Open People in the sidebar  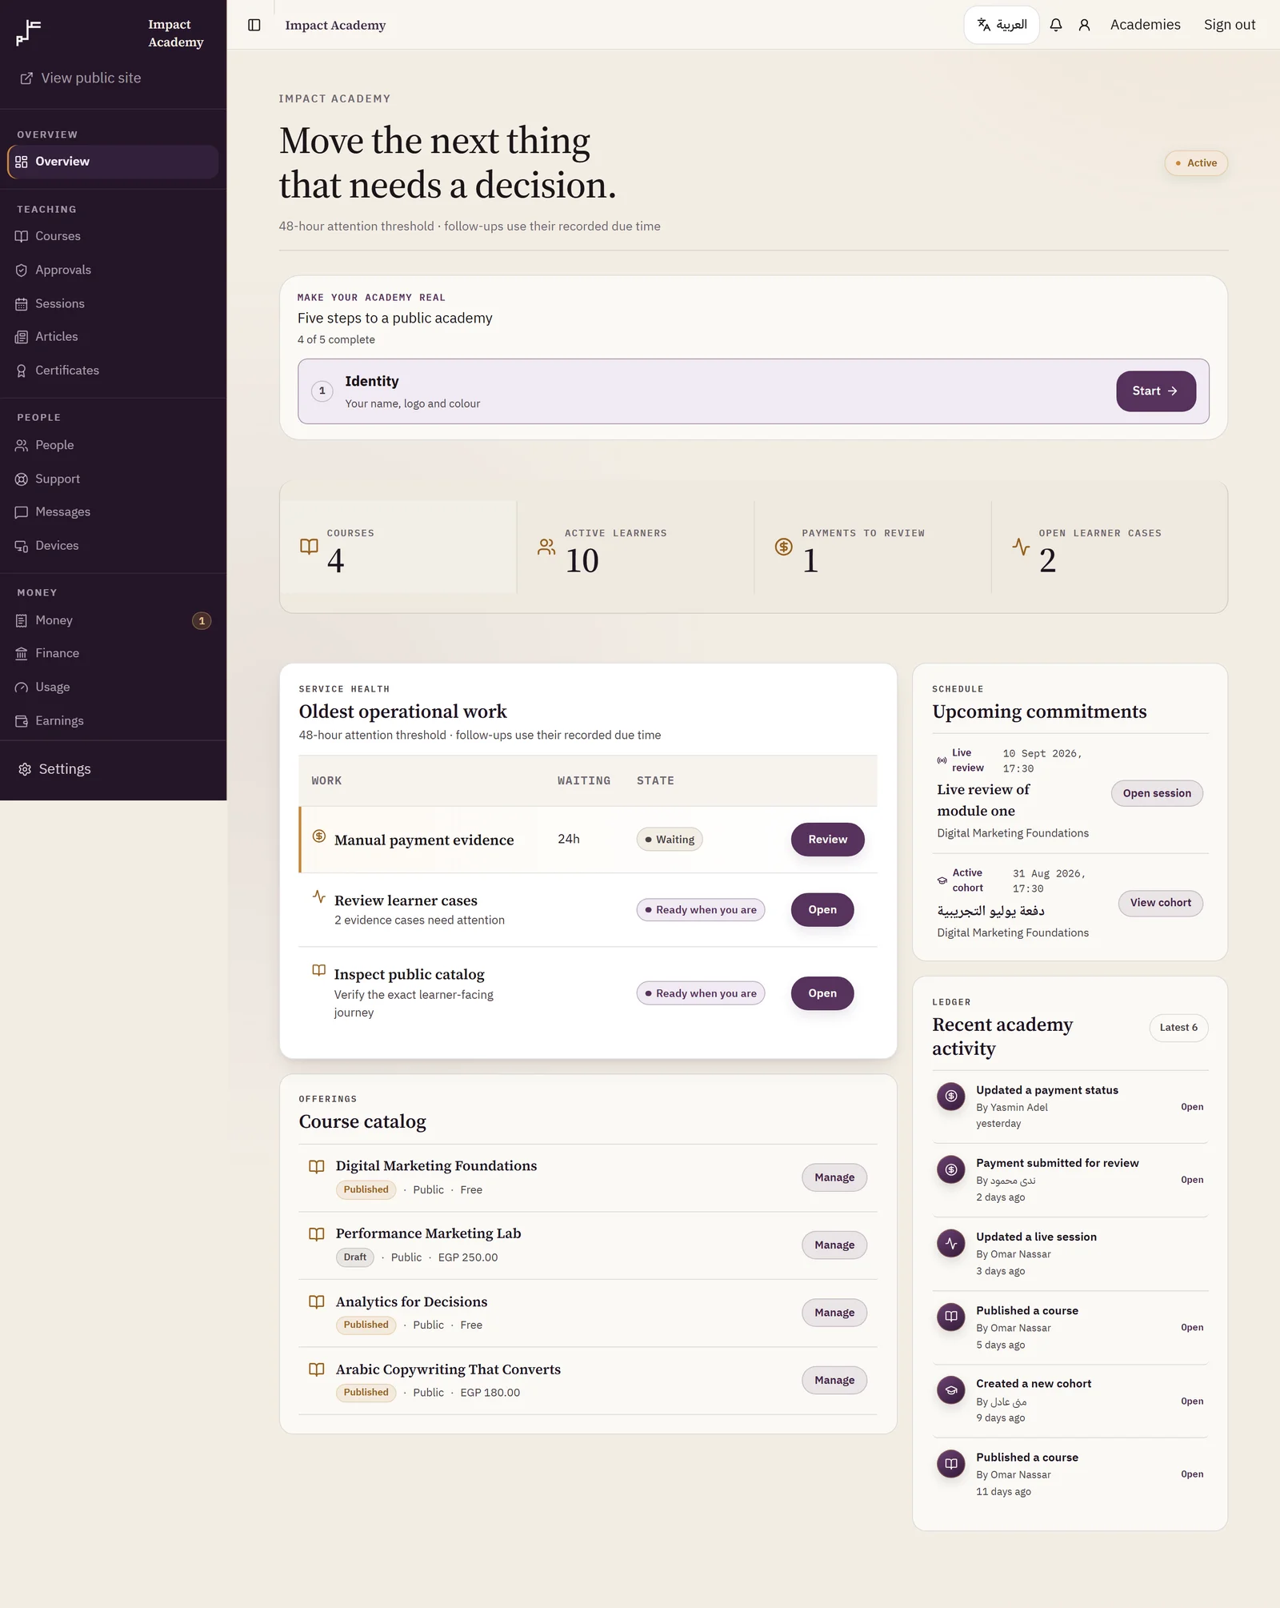click(113, 445)
